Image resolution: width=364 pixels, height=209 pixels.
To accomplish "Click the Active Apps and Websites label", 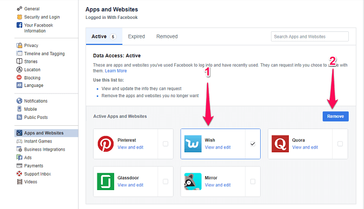I will click(120, 116).
